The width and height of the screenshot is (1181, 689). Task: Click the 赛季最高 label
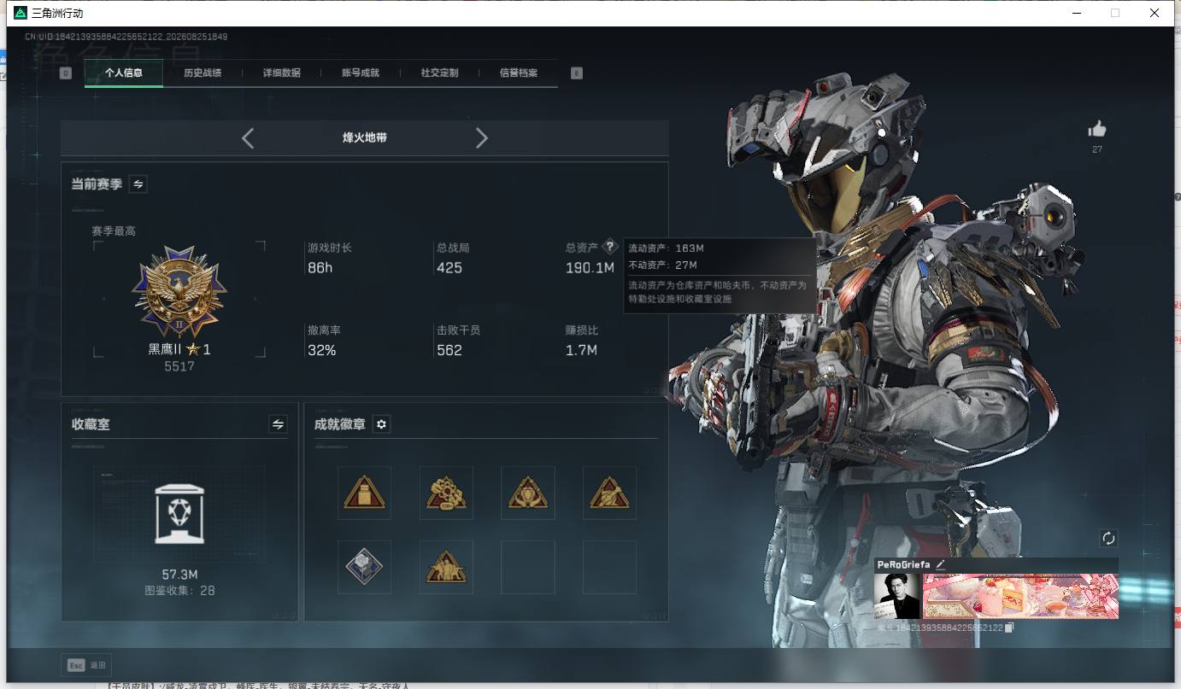[x=114, y=231]
